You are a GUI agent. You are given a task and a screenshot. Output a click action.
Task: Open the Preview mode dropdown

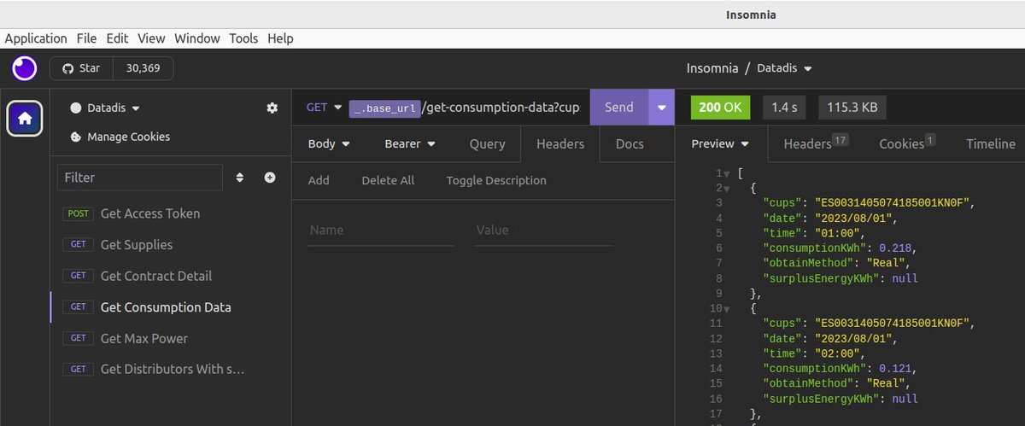pos(720,144)
